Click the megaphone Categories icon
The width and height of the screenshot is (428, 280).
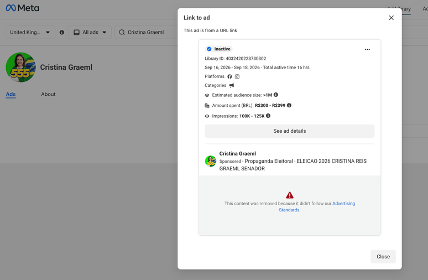(232, 86)
